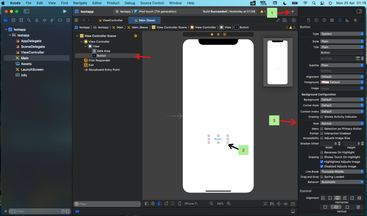The image size is (367, 216).
Task: Increment Shadow Offset width stepper
Action: pyautogui.click(x=339, y=143)
